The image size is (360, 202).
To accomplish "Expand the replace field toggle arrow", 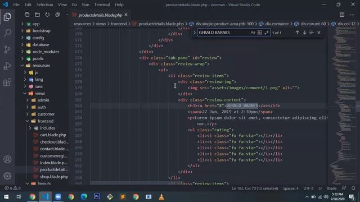I will point(195,33).
